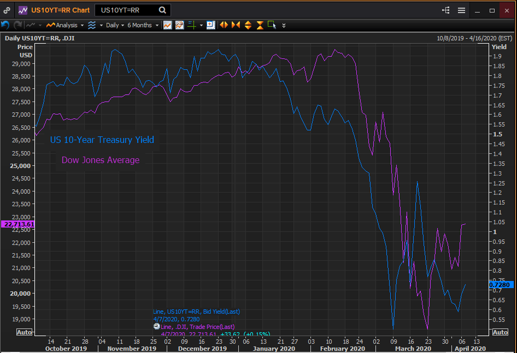This screenshot has width=517, height=353.
Task: Click the 'Daily US10YT=RR, .DJI' header text
Action: pos(39,38)
